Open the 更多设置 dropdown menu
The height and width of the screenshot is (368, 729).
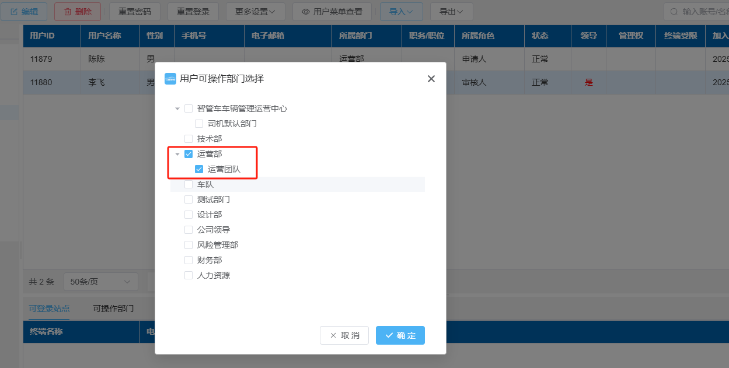coord(256,12)
